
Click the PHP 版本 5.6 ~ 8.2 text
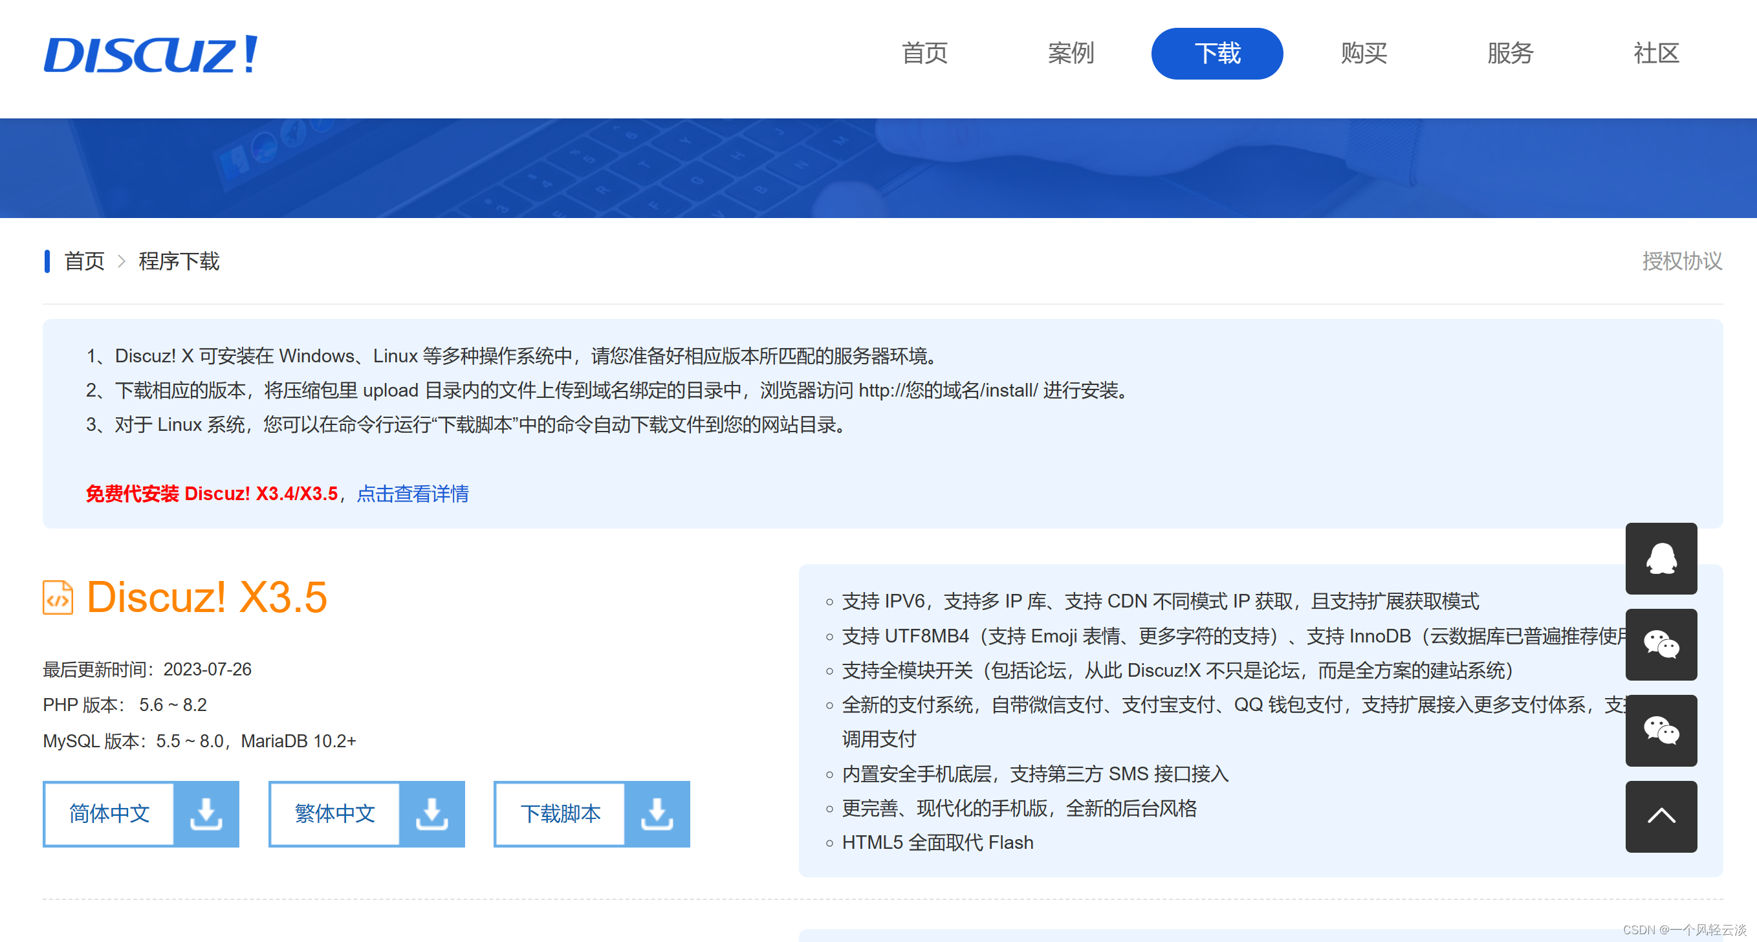tap(125, 705)
